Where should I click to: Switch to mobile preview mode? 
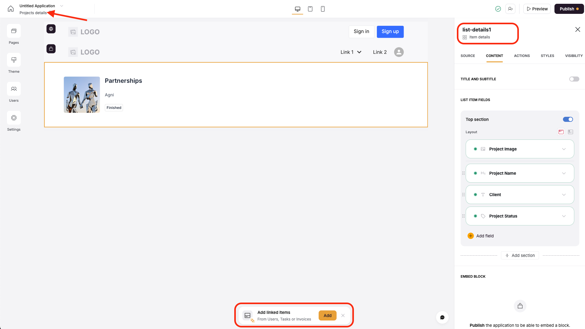323,9
